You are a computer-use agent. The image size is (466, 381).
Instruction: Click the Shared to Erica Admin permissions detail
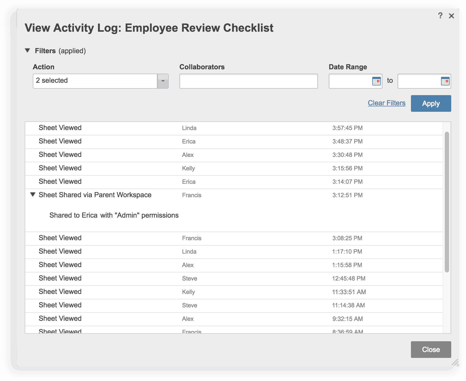(114, 215)
